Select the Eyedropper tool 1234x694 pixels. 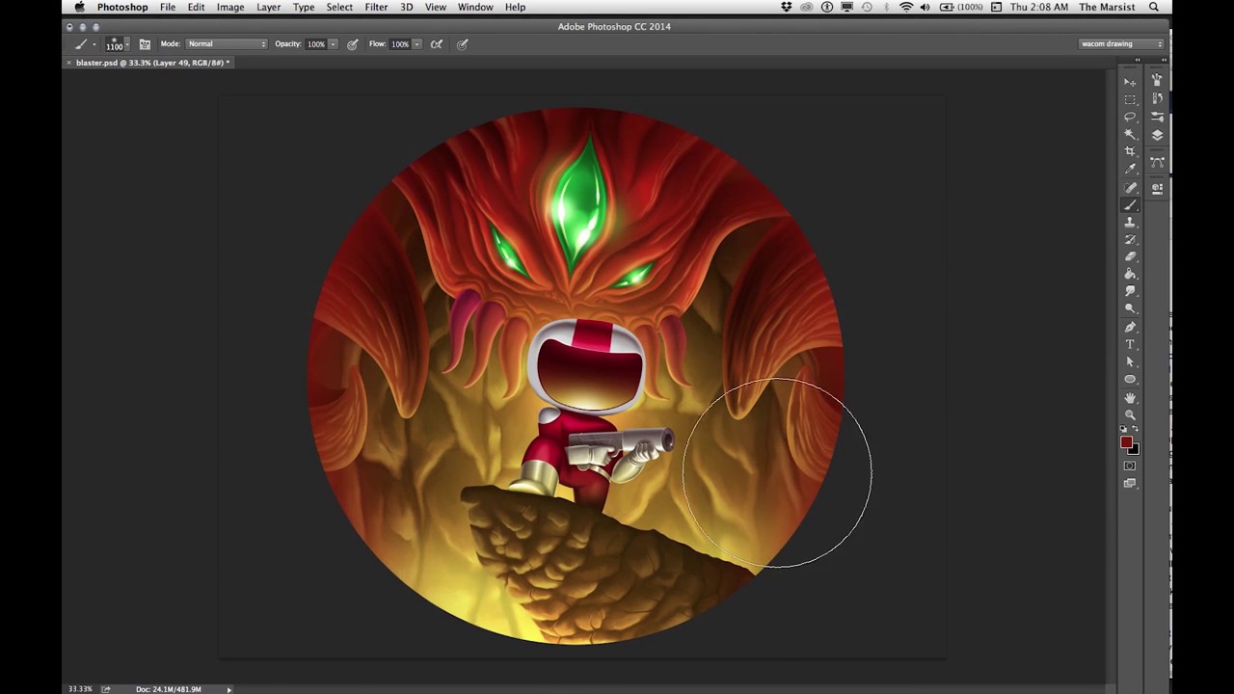tap(1130, 169)
